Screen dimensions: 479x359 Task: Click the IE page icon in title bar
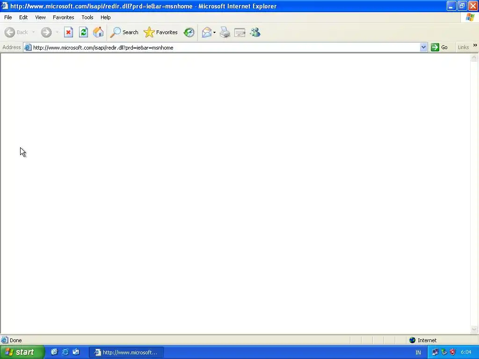point(5,6)
